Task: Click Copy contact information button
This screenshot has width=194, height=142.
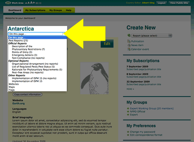Action: click(x=28, y=94)
